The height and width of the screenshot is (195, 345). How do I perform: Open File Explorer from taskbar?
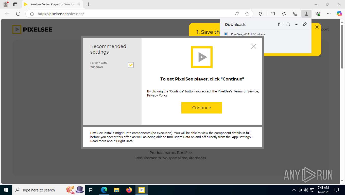click(117, 190)
